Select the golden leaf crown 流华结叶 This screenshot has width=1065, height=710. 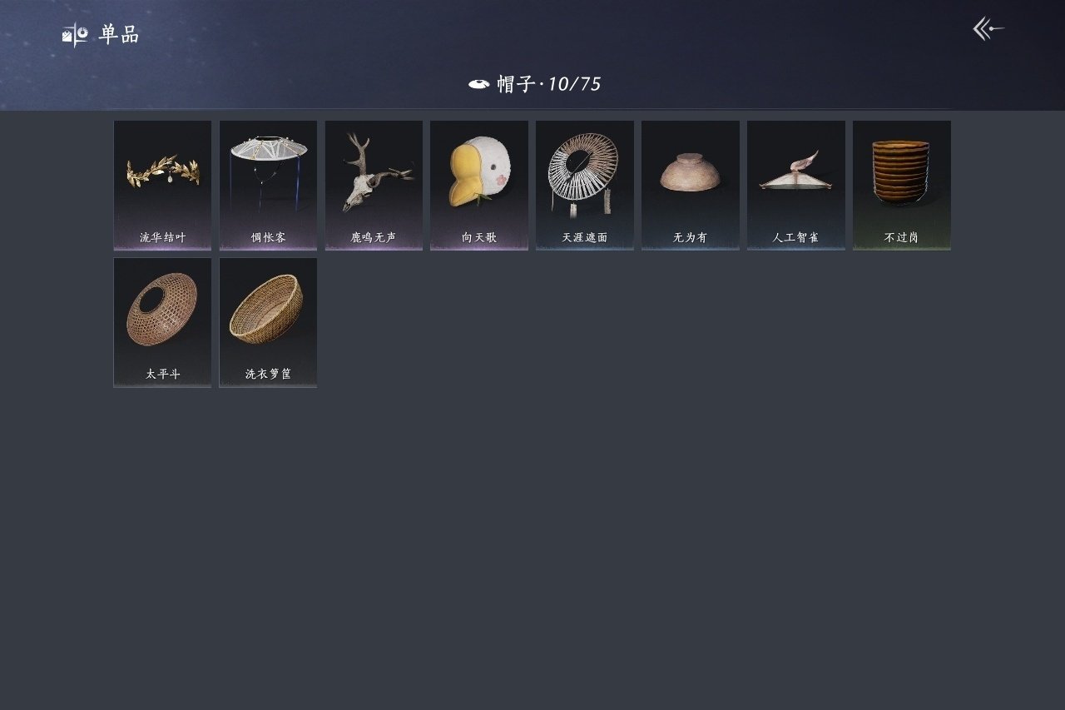(x=162, y=186)
